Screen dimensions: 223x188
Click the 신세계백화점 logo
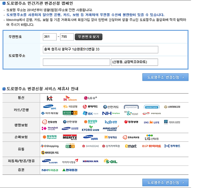pyautogui.click(x=111, y=146)
